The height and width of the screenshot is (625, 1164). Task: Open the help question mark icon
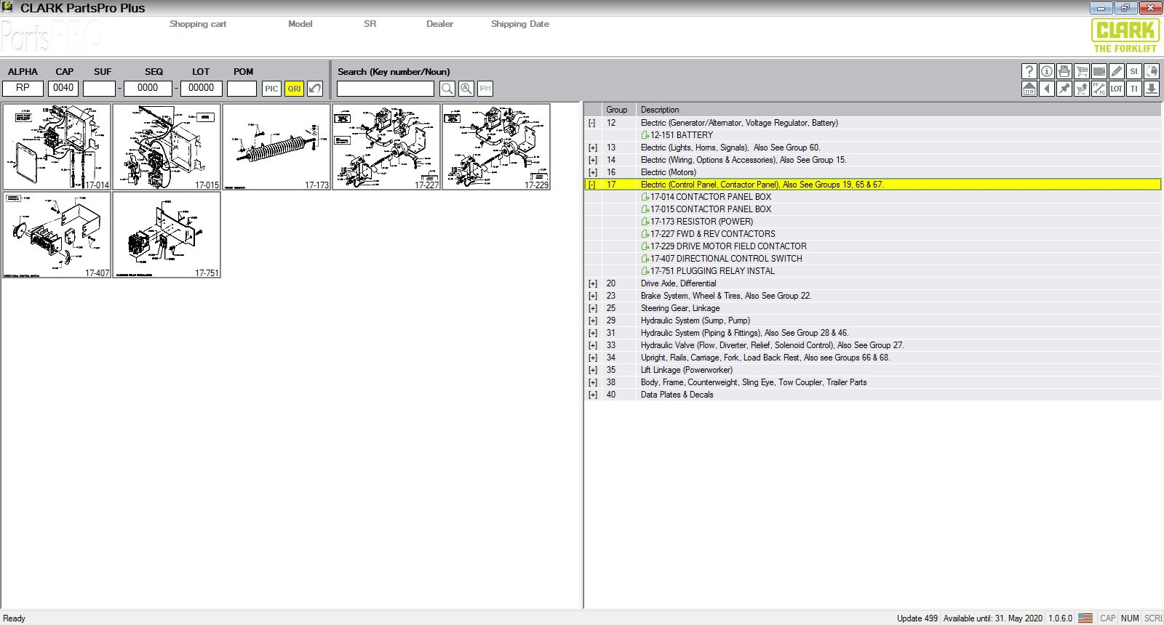pyautogui.click(x=1029, y=71)
